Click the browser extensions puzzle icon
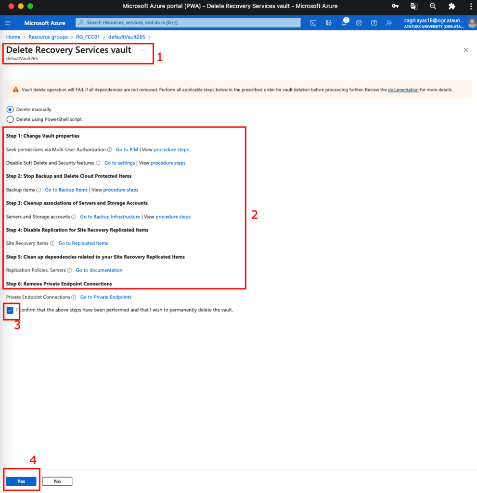477x493 pixels. (x=451, y=6)
